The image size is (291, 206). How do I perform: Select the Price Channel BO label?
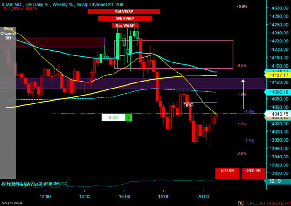(8, 34)
